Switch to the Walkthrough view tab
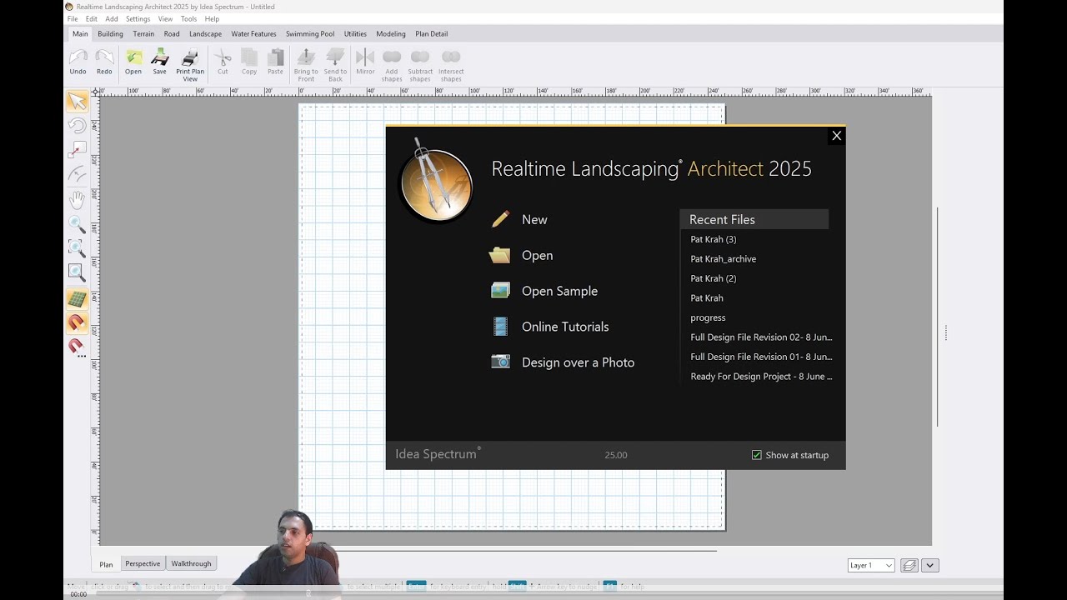The height and width of the screenshot is (600, 1067). [191, 564]
